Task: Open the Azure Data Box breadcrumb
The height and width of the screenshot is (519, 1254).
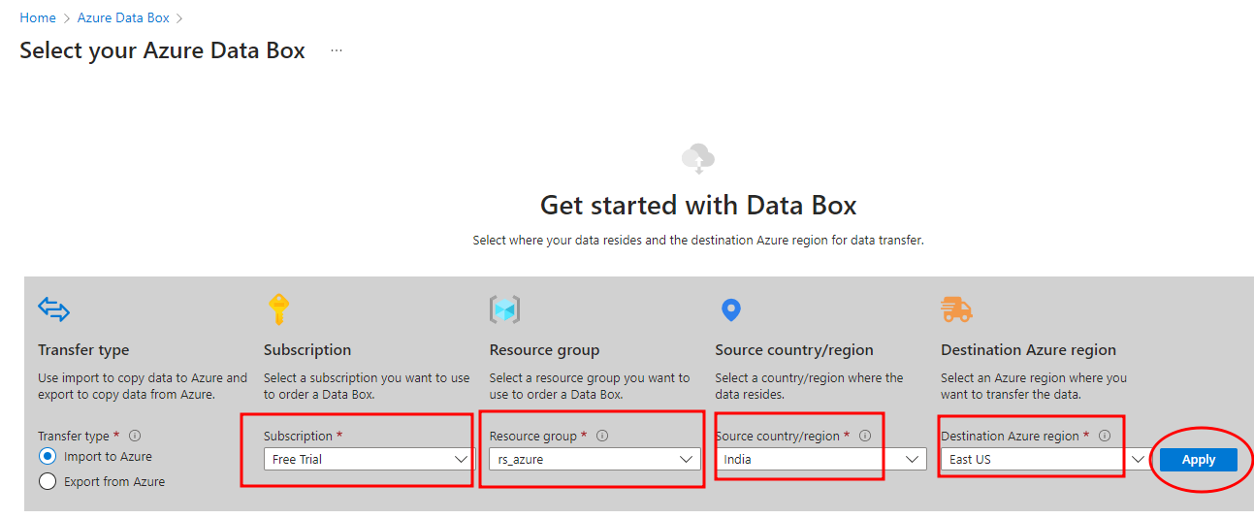Action: click(x=123, y=17)
